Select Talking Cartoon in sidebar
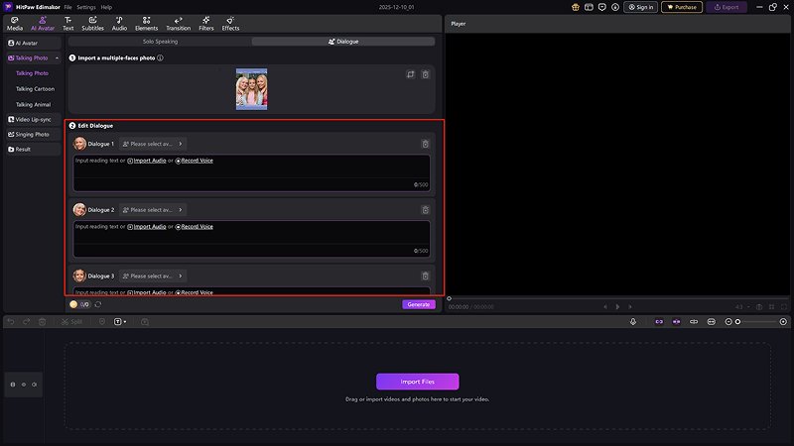This screenshot has height=446, width=794. (36, 89)
